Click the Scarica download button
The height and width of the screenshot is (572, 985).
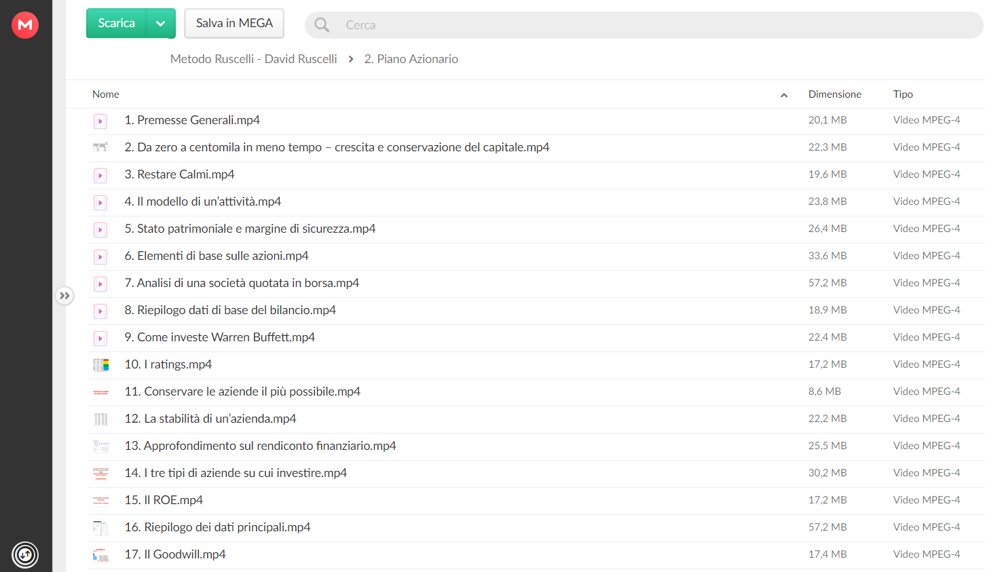click(116, 23)
